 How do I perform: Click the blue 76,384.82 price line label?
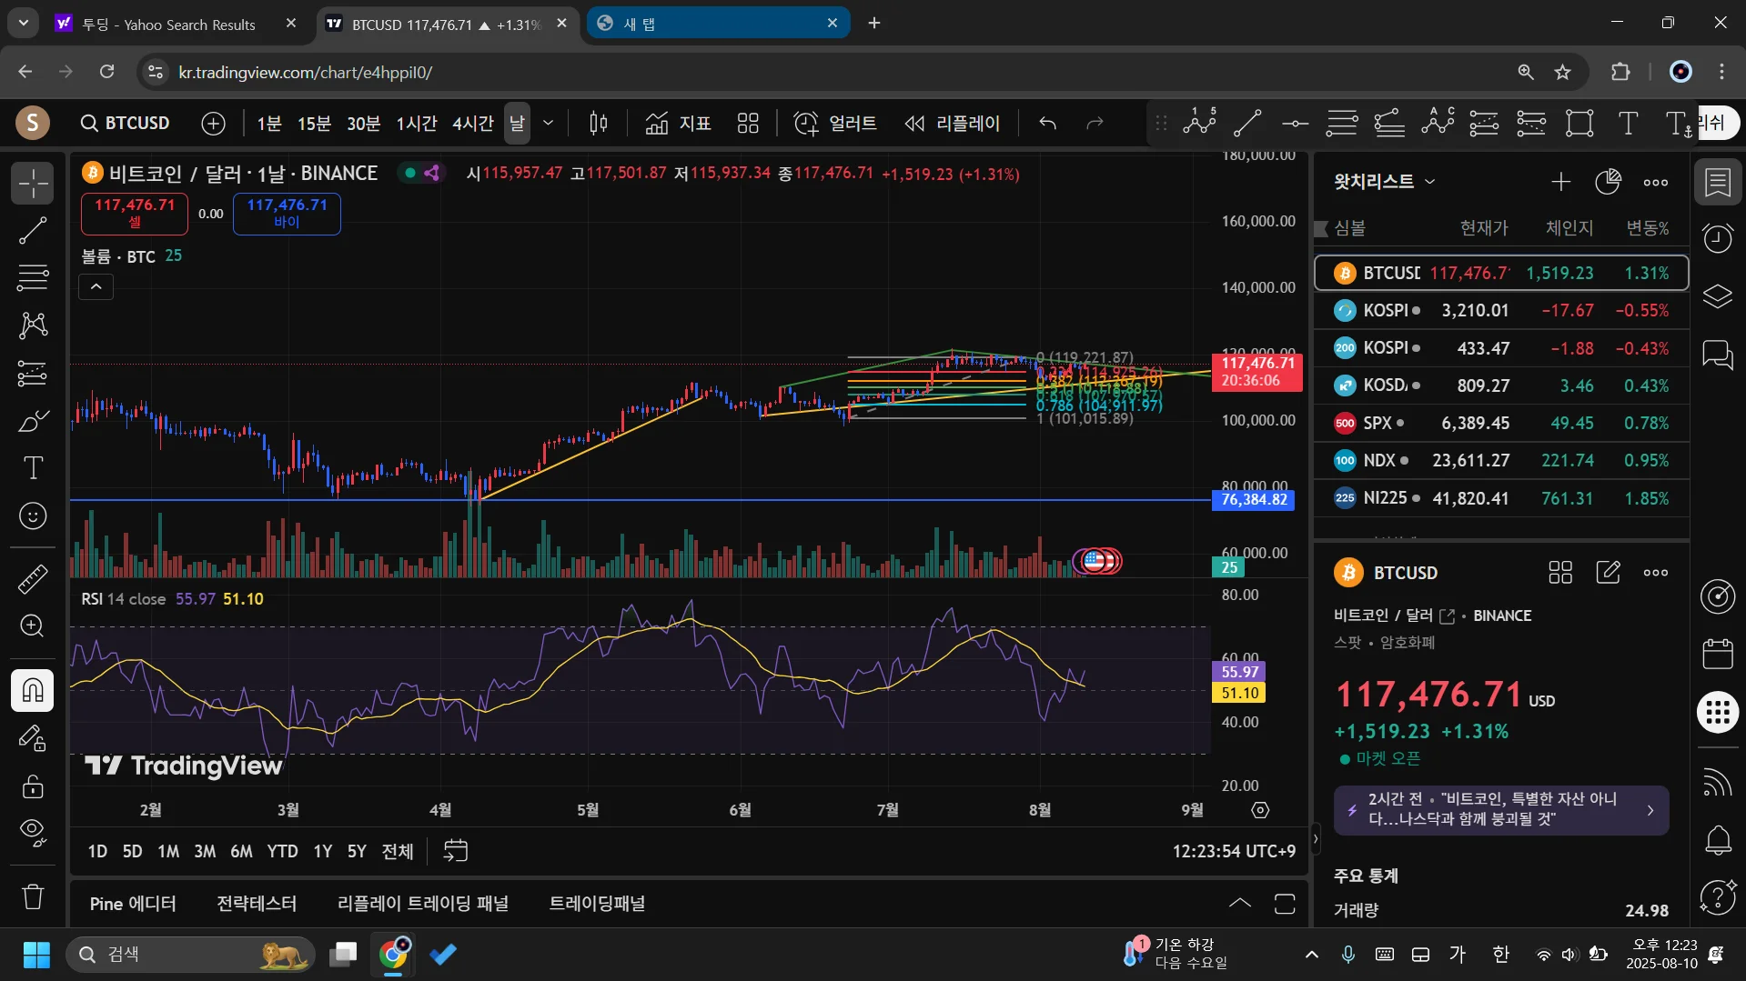click(1253, 500)
